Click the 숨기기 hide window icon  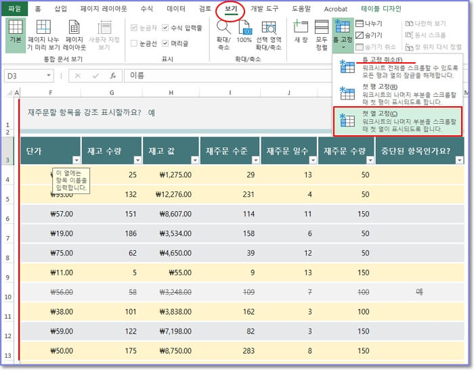tap(359, 35)
